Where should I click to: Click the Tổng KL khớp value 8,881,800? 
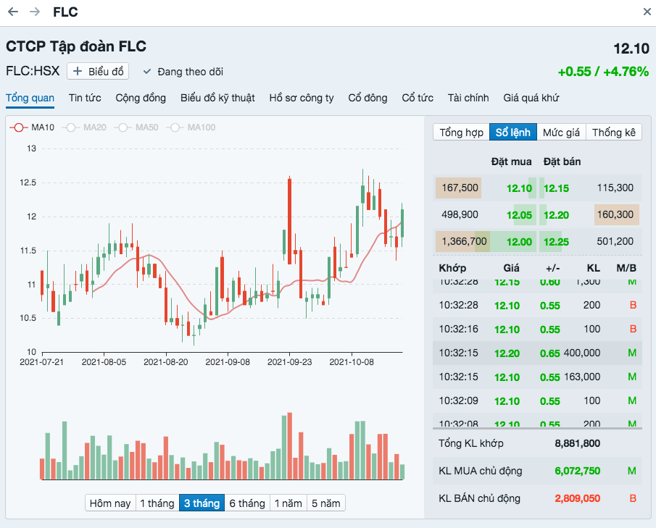pos(577,443)
